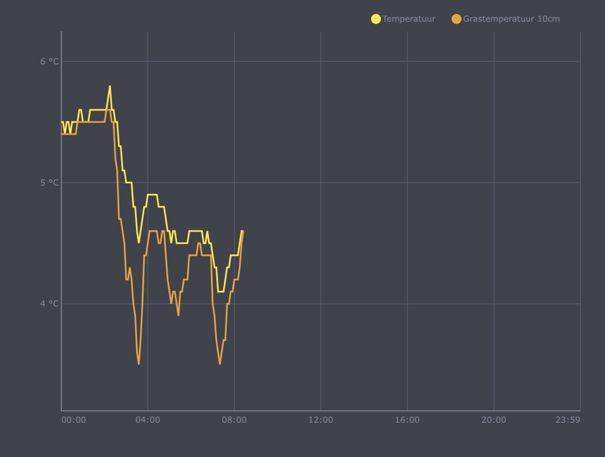605x457 pixels.
Task: Select the 16:00 x-axis label
Action: tap(407, 420)
